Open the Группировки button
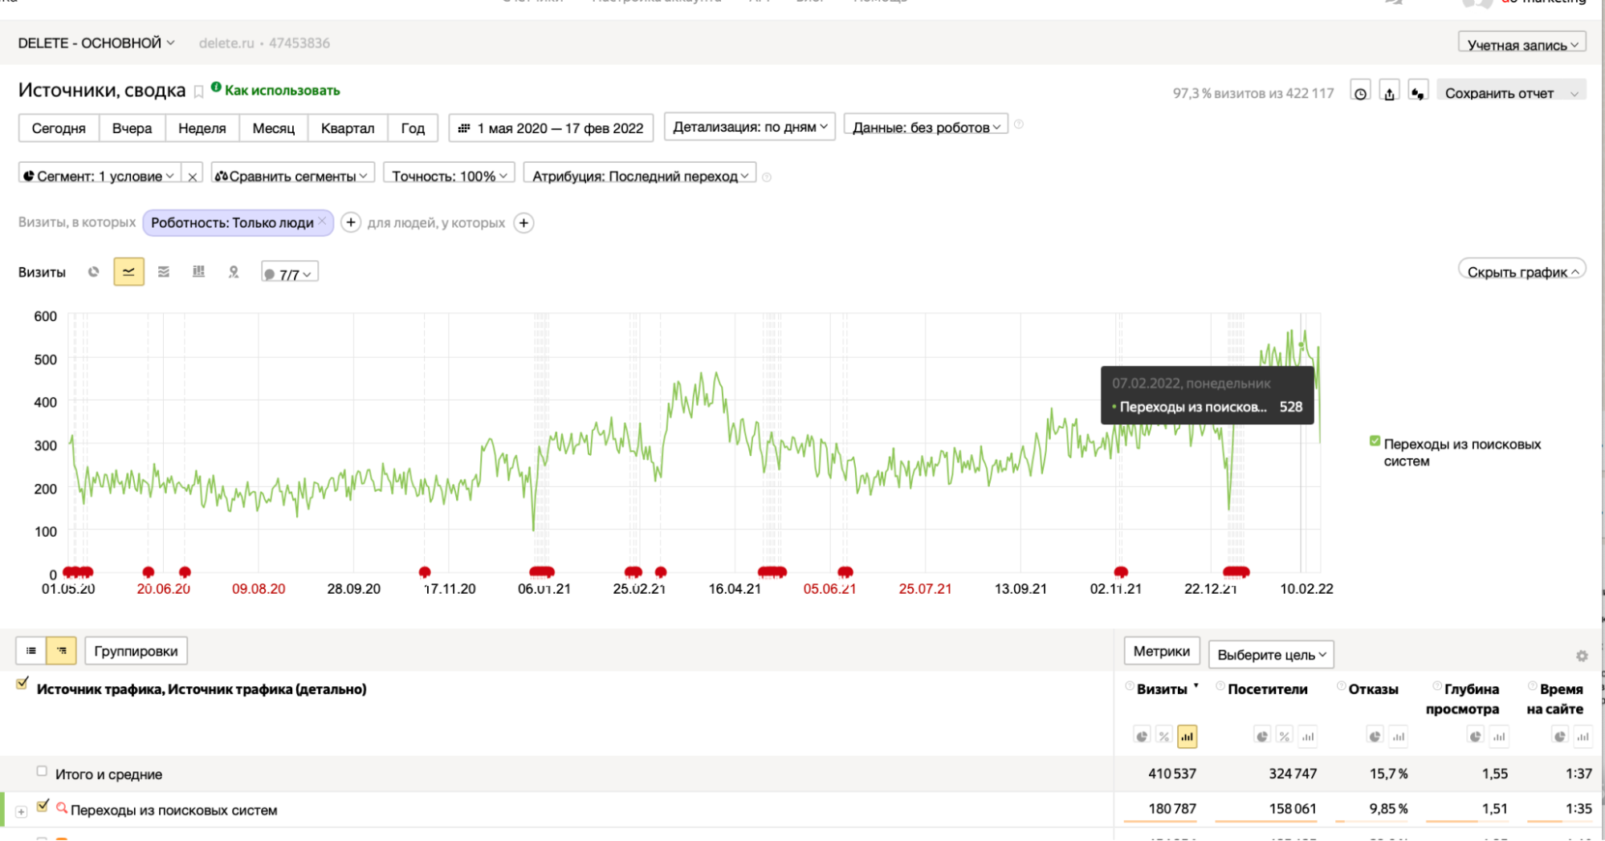Image resolution: width=1605 pixels, height=841 pixels. [136, 651]
